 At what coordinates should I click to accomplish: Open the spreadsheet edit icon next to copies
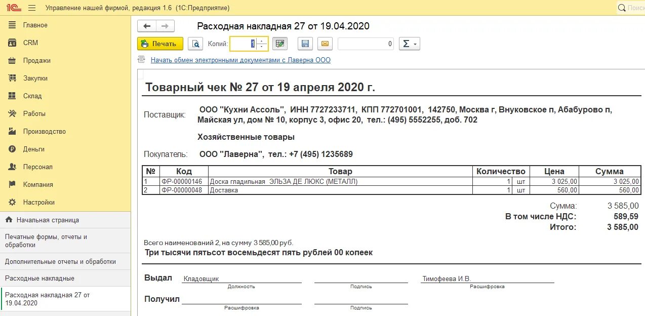(x=279, y=44)
